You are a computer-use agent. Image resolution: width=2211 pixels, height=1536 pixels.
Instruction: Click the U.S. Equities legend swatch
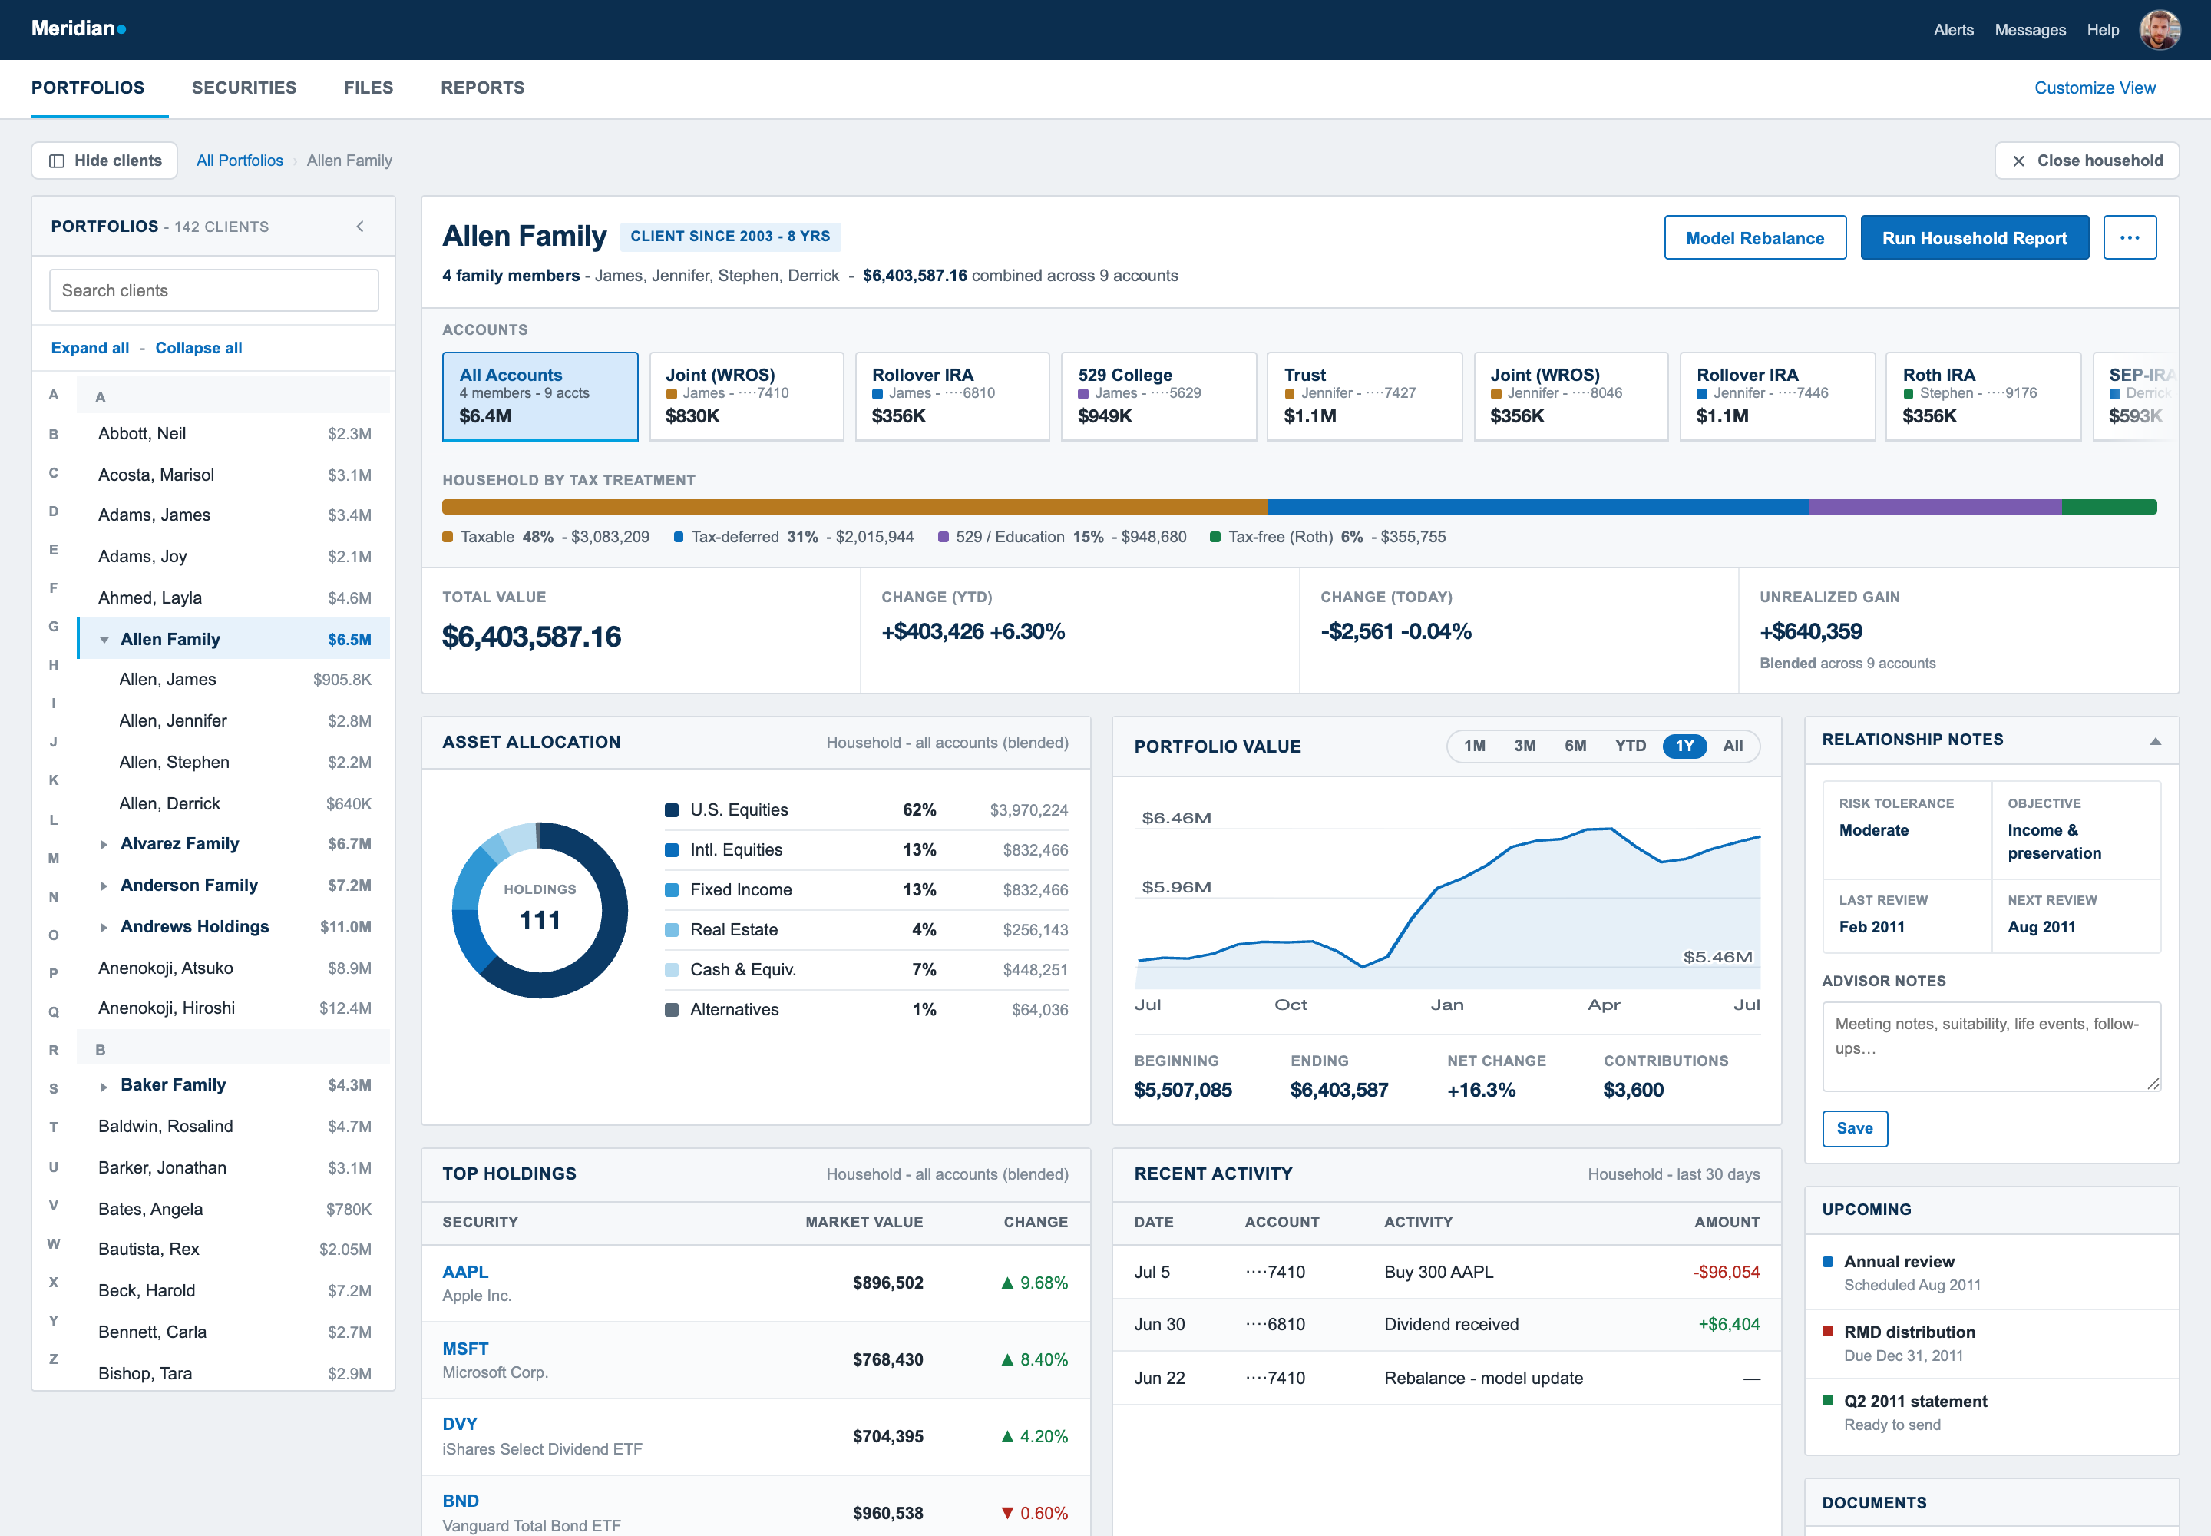(x=671, y=810)
